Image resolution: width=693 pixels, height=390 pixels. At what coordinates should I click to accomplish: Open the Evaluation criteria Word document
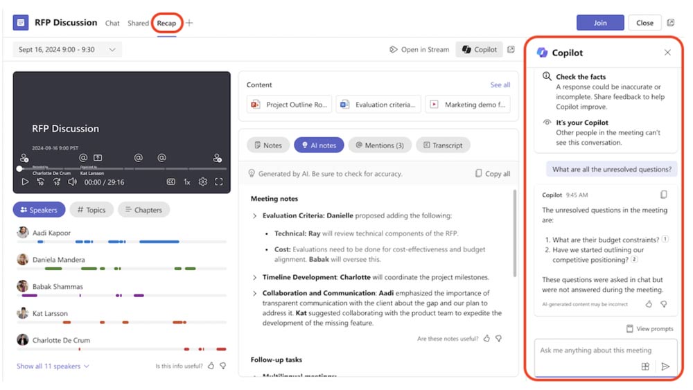point(378,104)
